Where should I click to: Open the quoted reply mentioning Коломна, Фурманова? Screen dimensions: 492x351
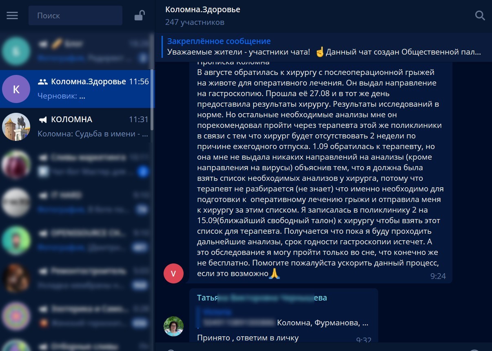pyautogui.click(x=283, y=318)
